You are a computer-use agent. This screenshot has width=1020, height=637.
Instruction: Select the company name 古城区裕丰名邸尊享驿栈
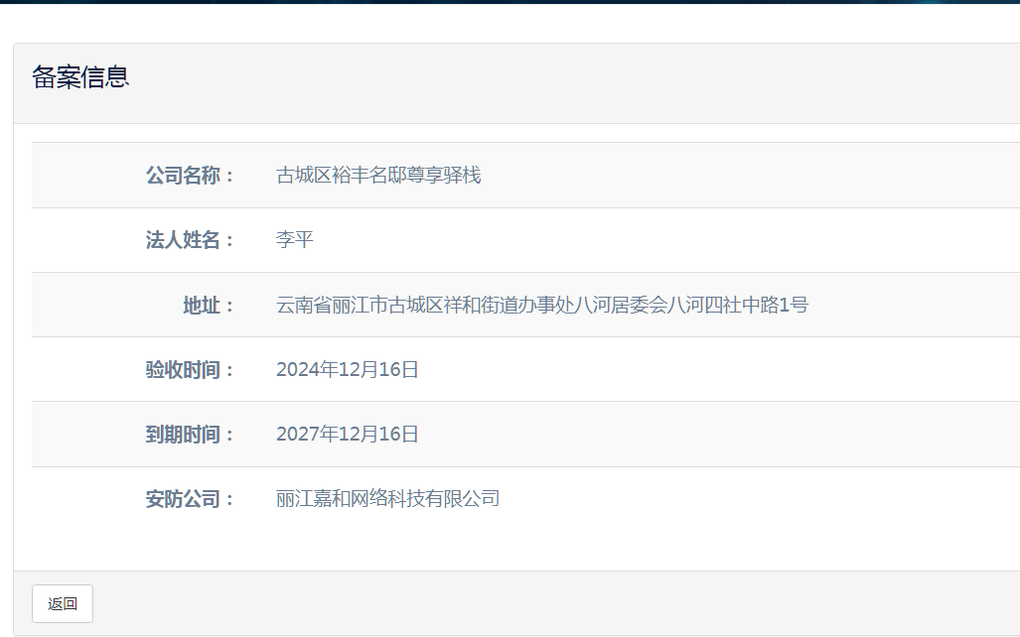(x=378, y=176)
